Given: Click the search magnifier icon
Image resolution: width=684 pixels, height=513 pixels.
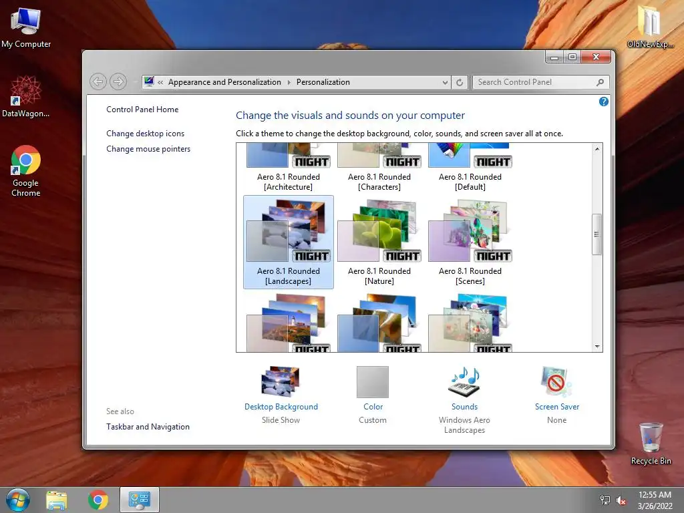Looking at the screenshot, I should (x=601, y=82).
